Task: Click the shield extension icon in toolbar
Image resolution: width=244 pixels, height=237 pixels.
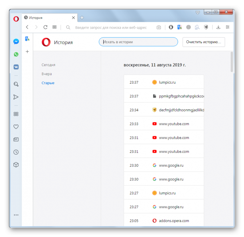Action: point(206,27)
